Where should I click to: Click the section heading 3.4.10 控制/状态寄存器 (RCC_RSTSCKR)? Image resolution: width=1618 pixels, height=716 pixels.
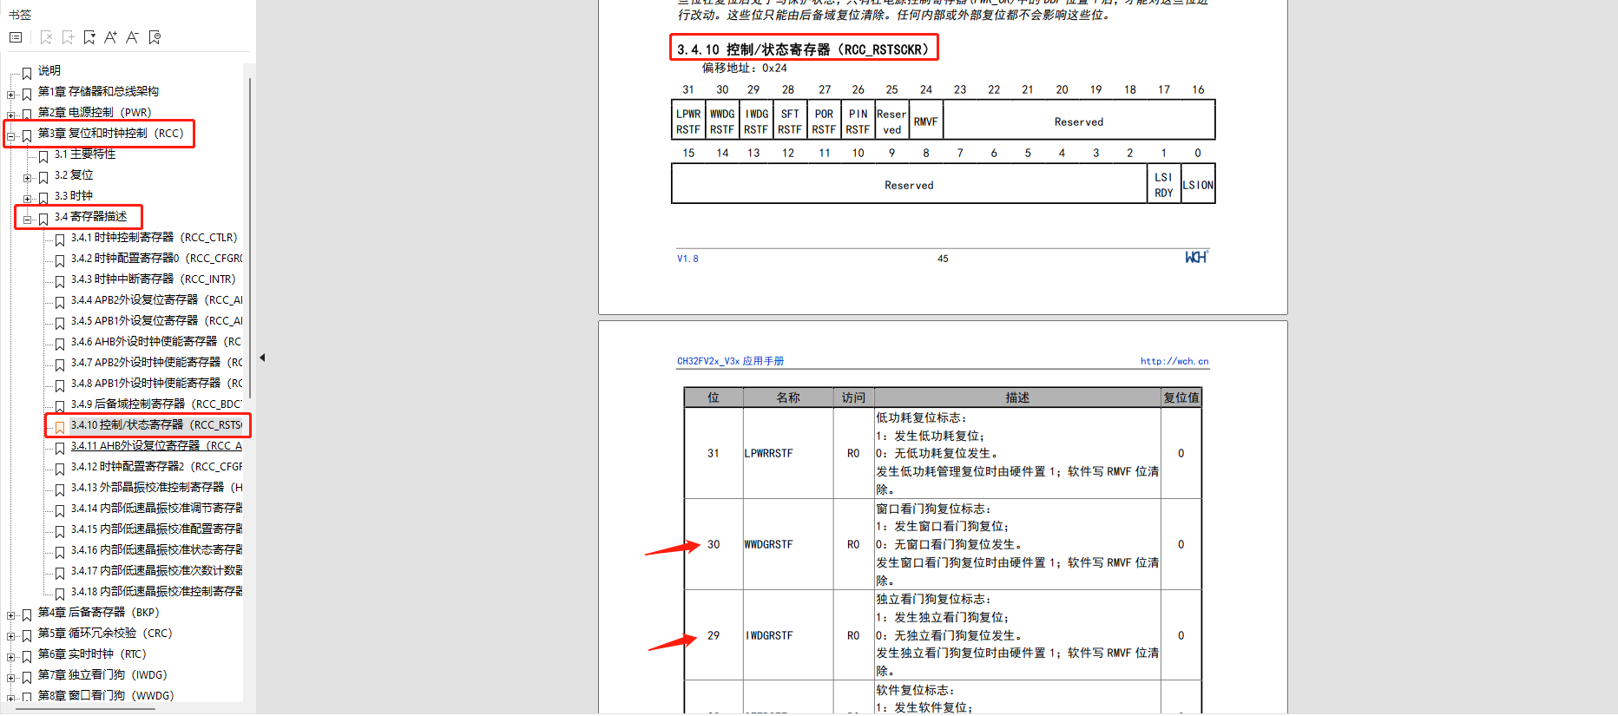[x=803, y=49]
